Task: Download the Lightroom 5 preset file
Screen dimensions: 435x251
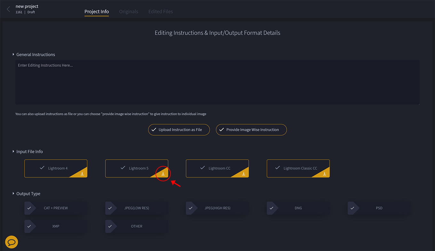Action: [x=163, y=174]
